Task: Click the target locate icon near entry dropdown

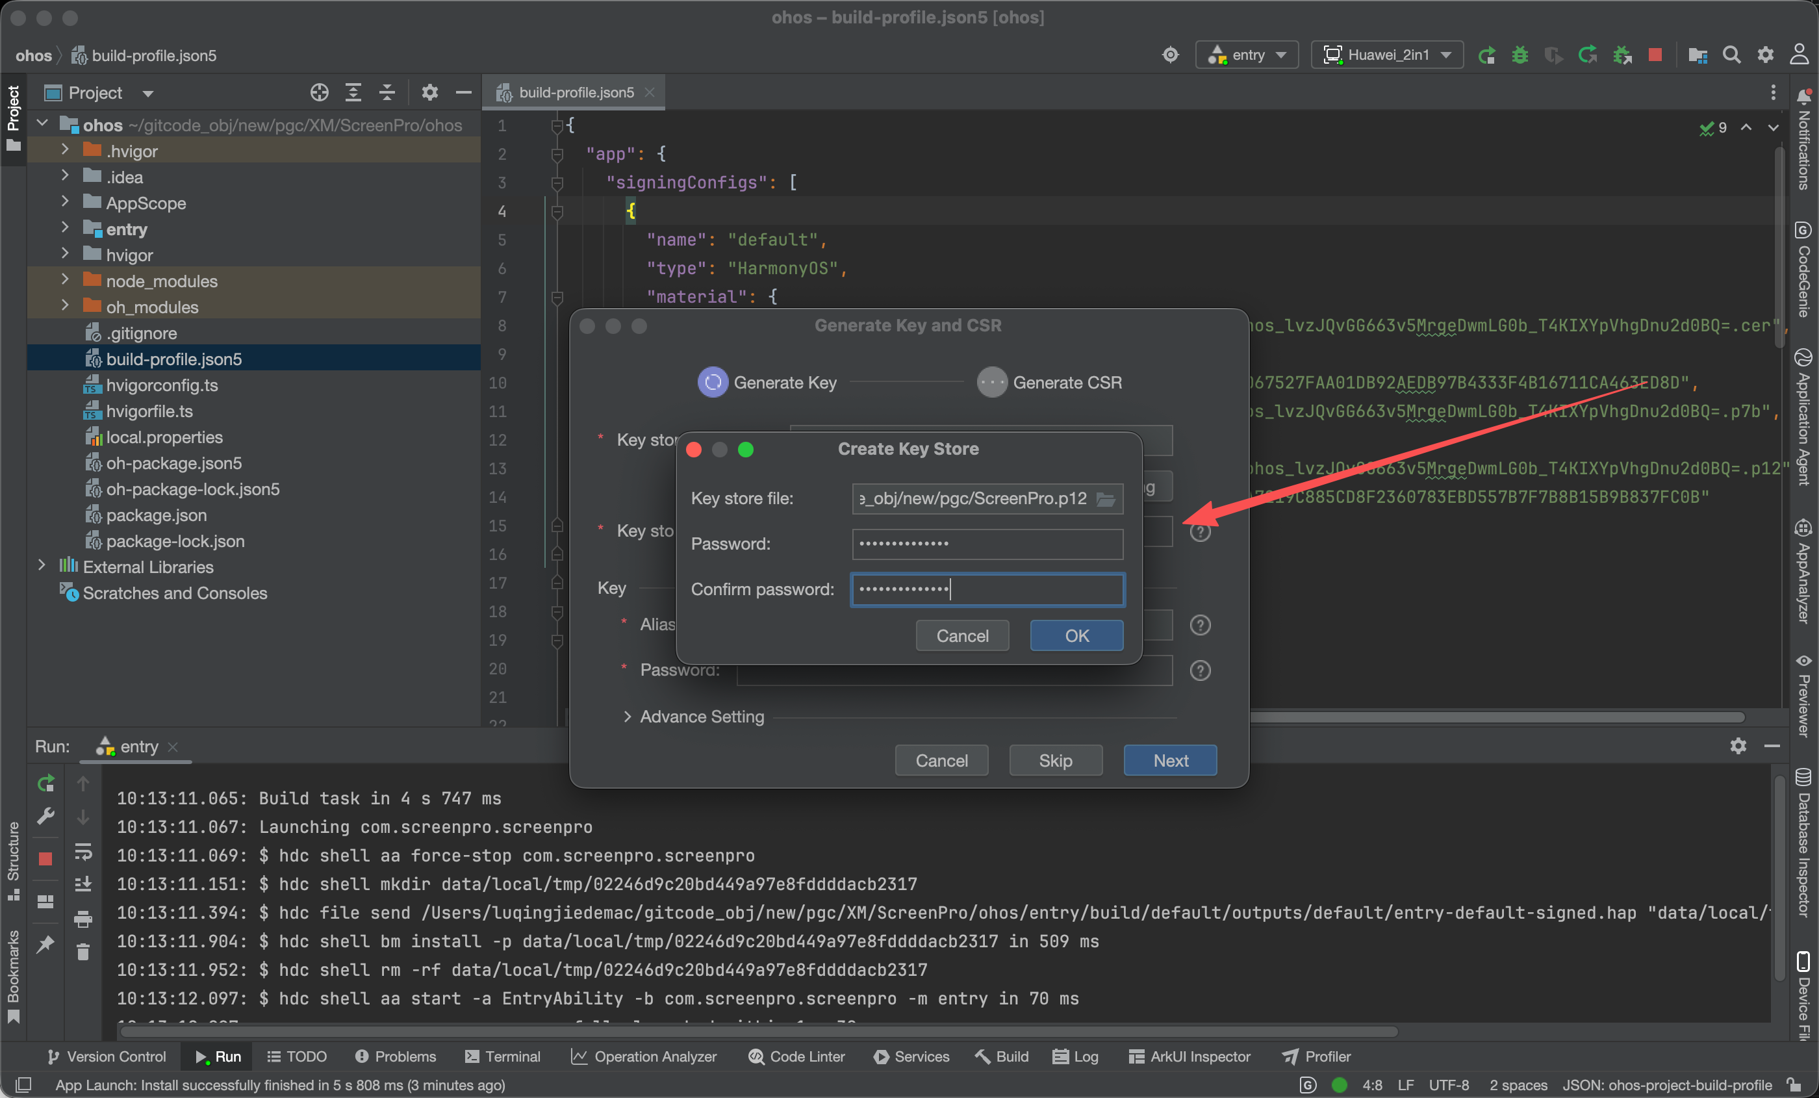Action: pyautogui.click(x=1170, y=55)
